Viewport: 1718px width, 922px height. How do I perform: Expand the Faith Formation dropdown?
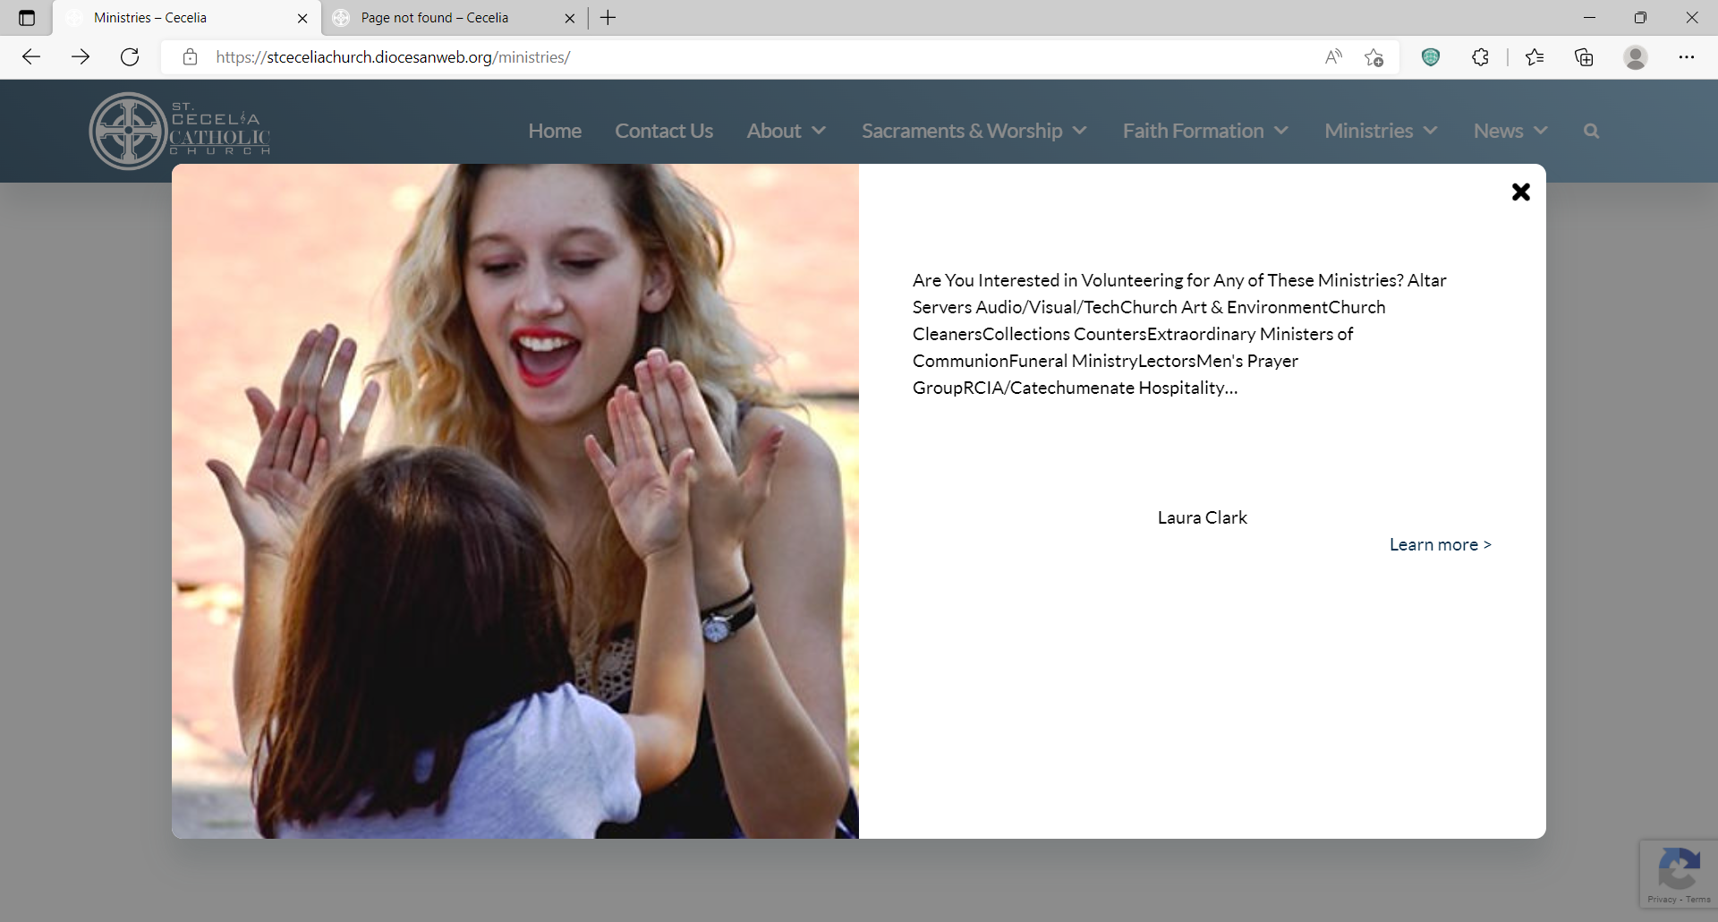click(1204, 131)
